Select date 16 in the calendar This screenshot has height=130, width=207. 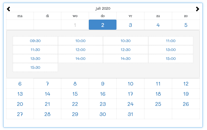coord(103,94)
